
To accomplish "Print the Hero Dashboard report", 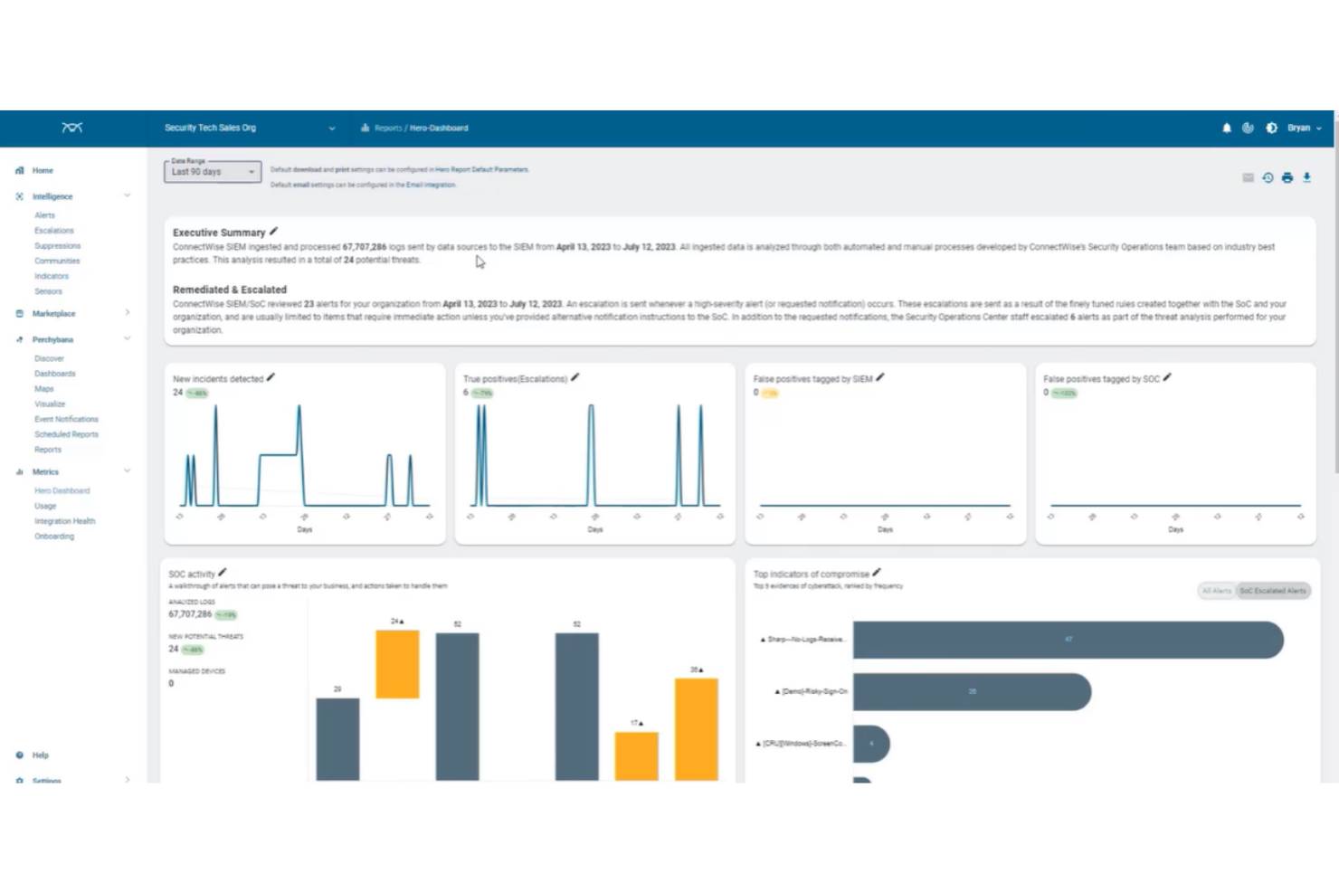I will point(1287,177).
